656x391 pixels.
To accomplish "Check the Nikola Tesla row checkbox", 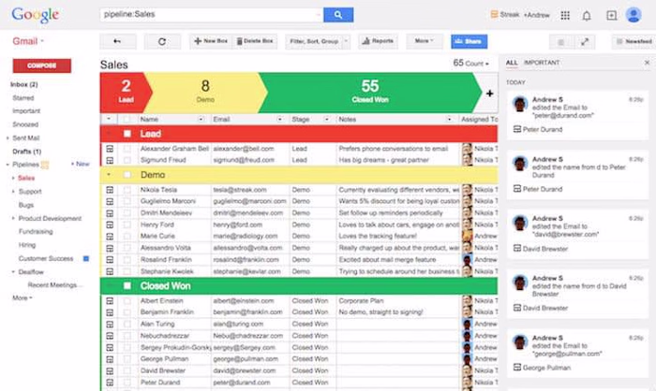I will click(127, 190).
